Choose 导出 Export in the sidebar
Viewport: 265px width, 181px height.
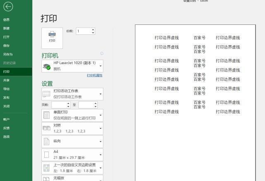(7, 89)
